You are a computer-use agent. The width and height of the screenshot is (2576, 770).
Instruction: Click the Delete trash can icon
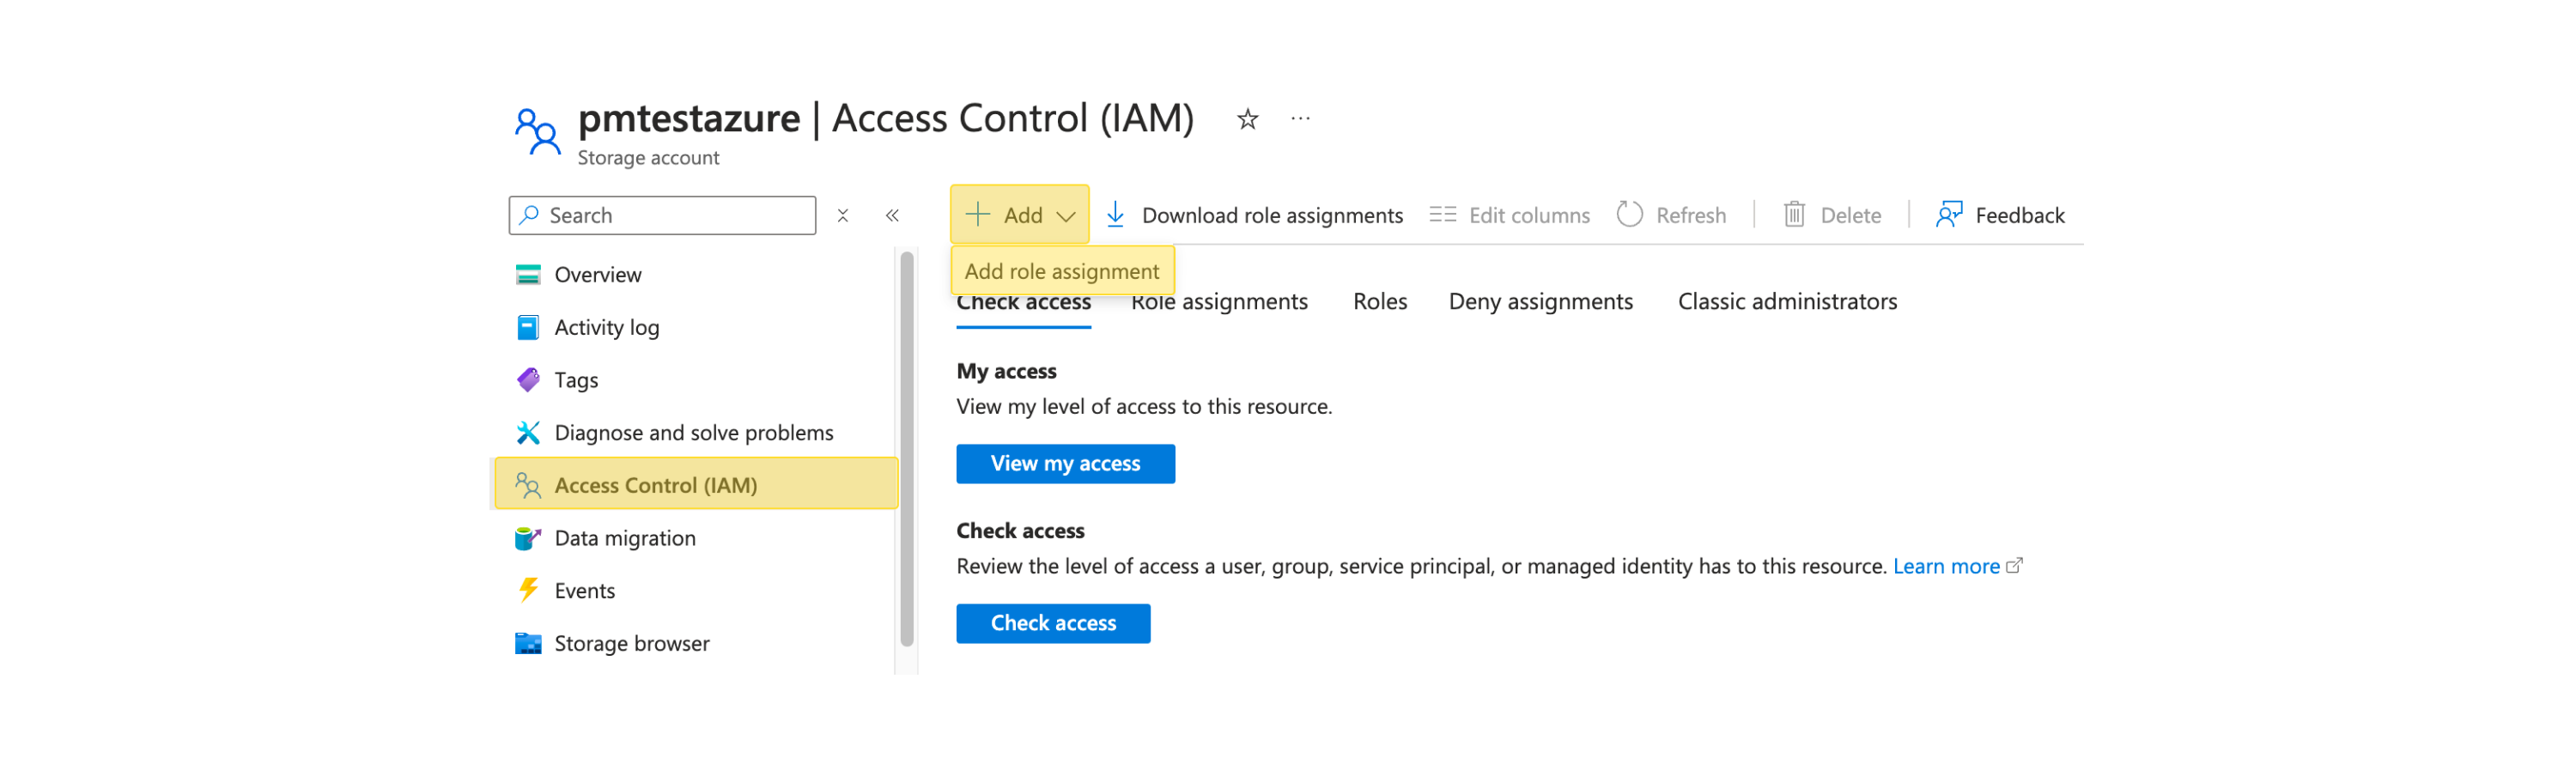coord(1794,214)
